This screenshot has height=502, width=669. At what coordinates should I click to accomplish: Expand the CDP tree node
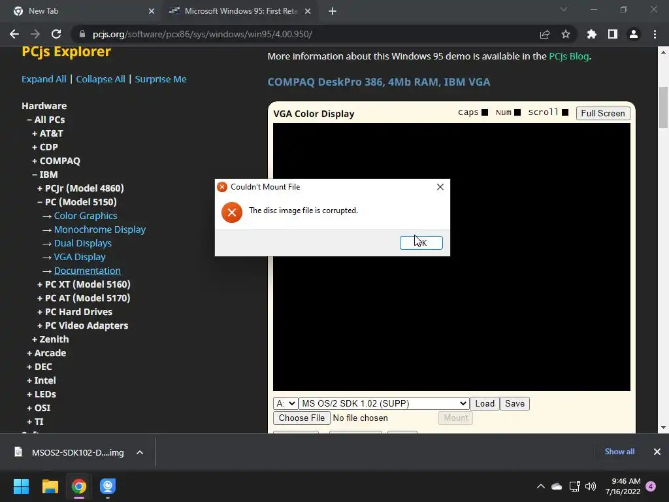click(45, 147)
